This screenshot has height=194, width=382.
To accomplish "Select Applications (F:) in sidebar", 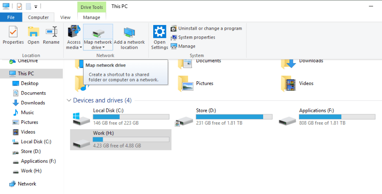I will [34, 161].
